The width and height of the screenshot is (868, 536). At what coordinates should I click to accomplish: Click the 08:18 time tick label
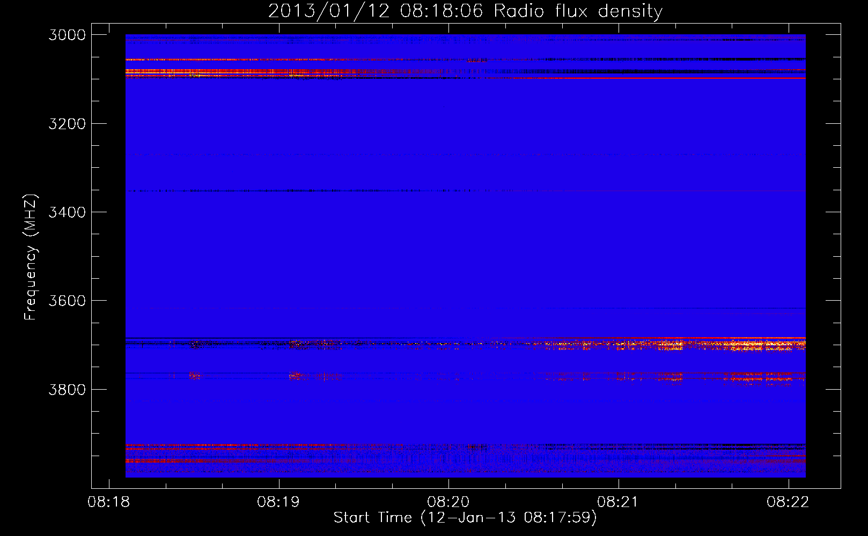tap(108, 502)
